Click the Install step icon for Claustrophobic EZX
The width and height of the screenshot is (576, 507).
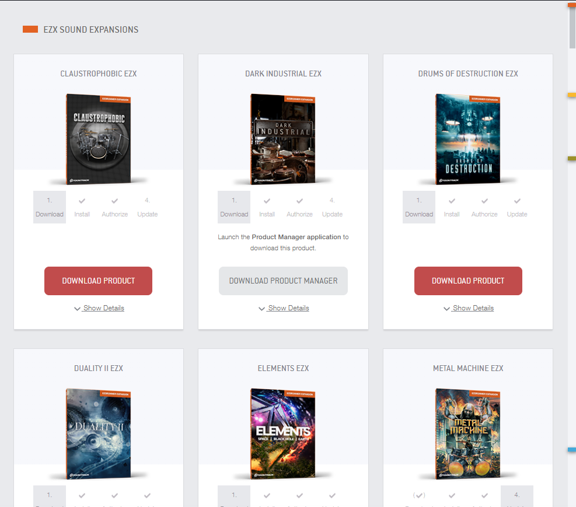[82, 201]
